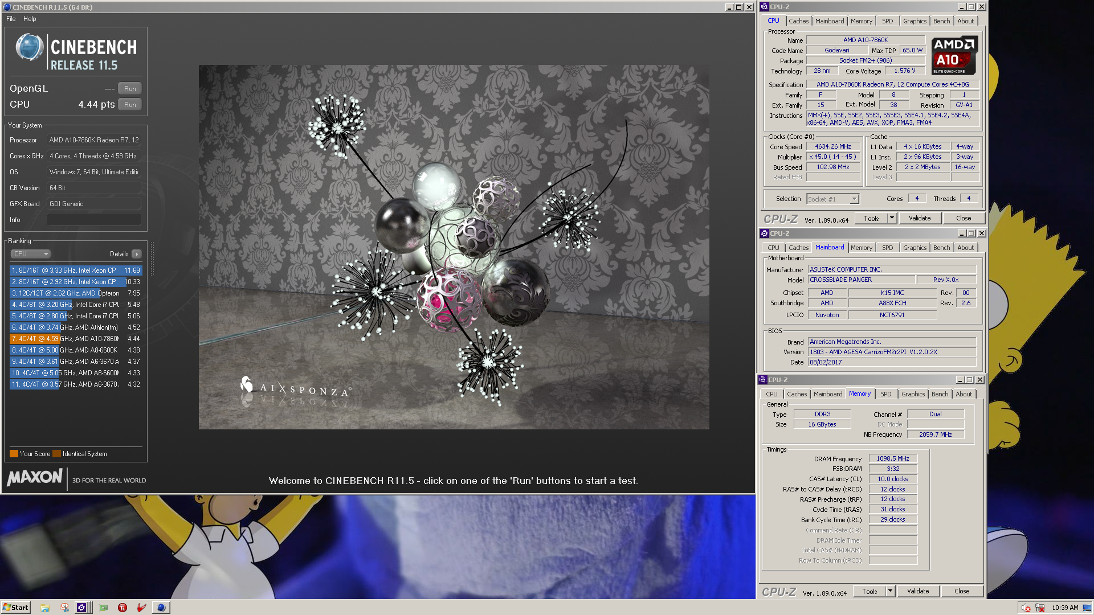The width and height of the screenshot is (1094, 615).
Task: Click the red checkmark taskbar icon
Action: [142, 608]
